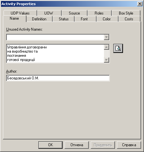Expand the Unused Activity Names dropdown
The image size is (144, 152).
pyautogui.click(x=107, y=37)
